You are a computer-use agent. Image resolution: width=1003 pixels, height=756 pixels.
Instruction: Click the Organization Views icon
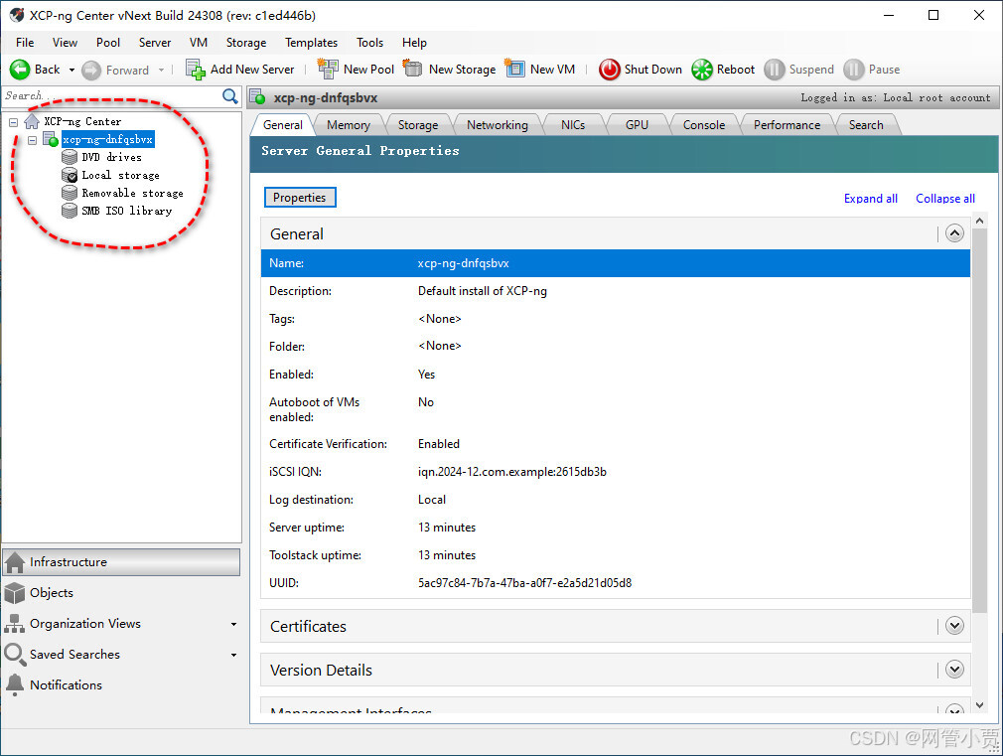pyautogui.click(x=15, y=624)
